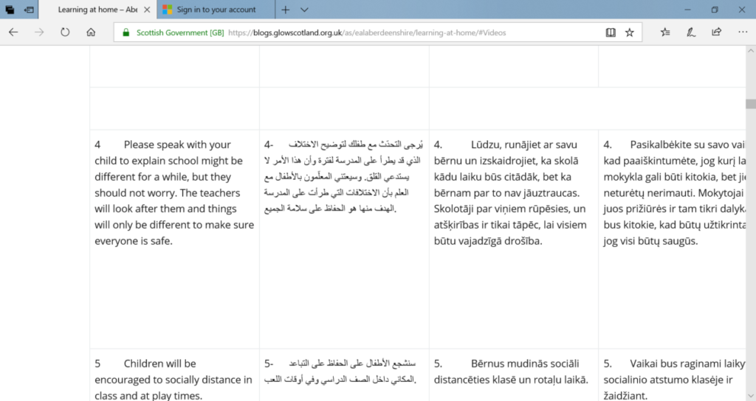Click the scroll up arrow
756x401 pixels.
pyautogui.click(x=751, y=51)
